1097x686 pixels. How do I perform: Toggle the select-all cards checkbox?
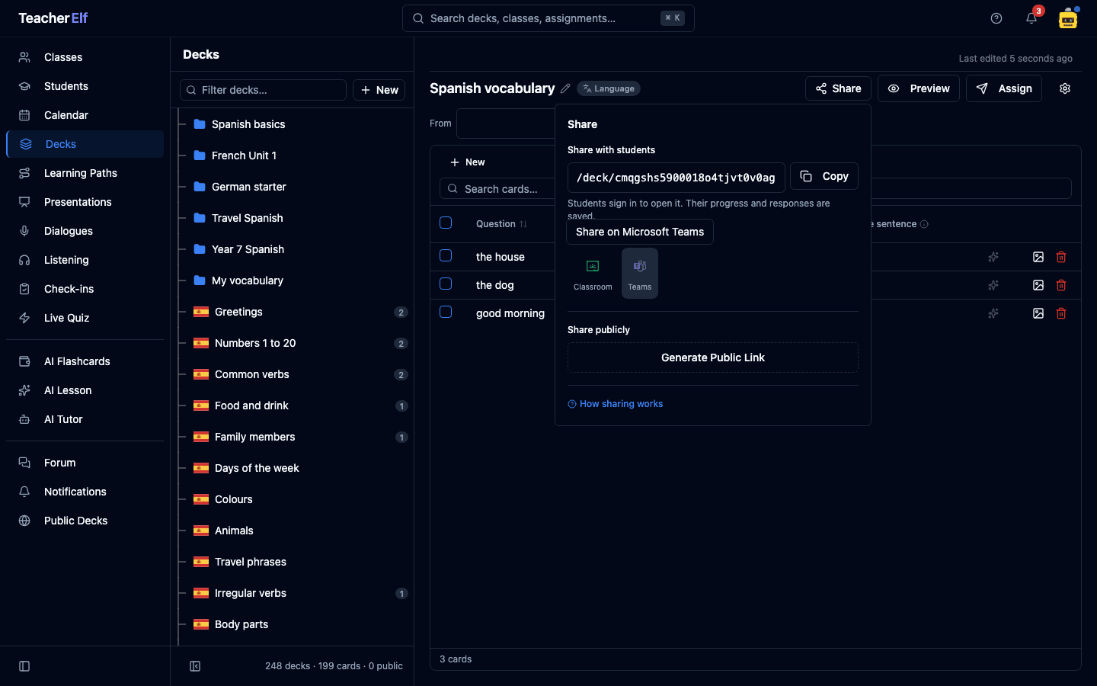pos(446,223)
